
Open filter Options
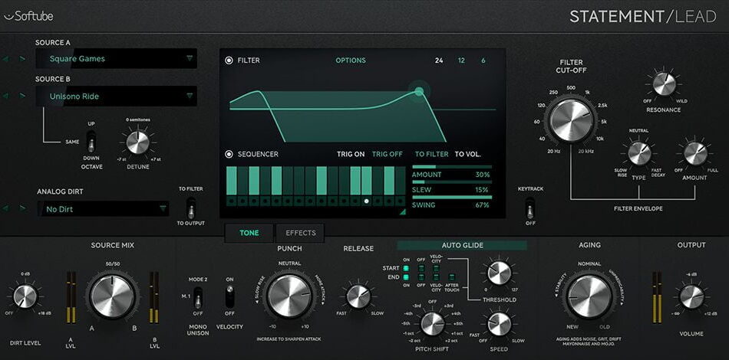tap(351, 61)
